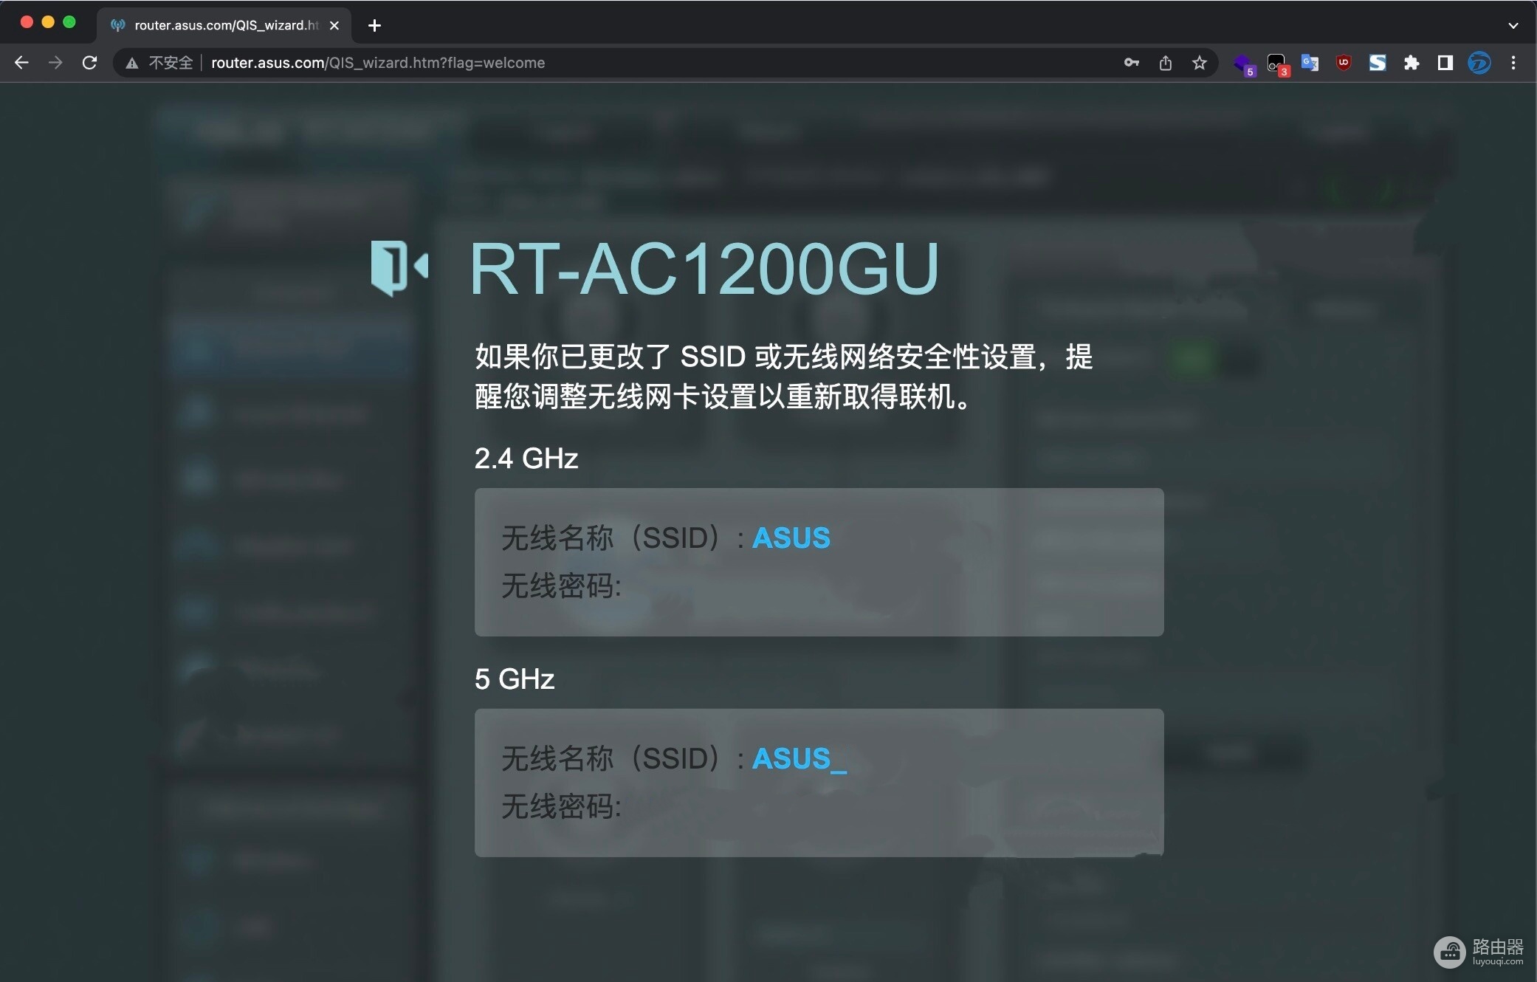1537x982 pixels.
Task: Open a new browser tab
Action: click(374, 25)
